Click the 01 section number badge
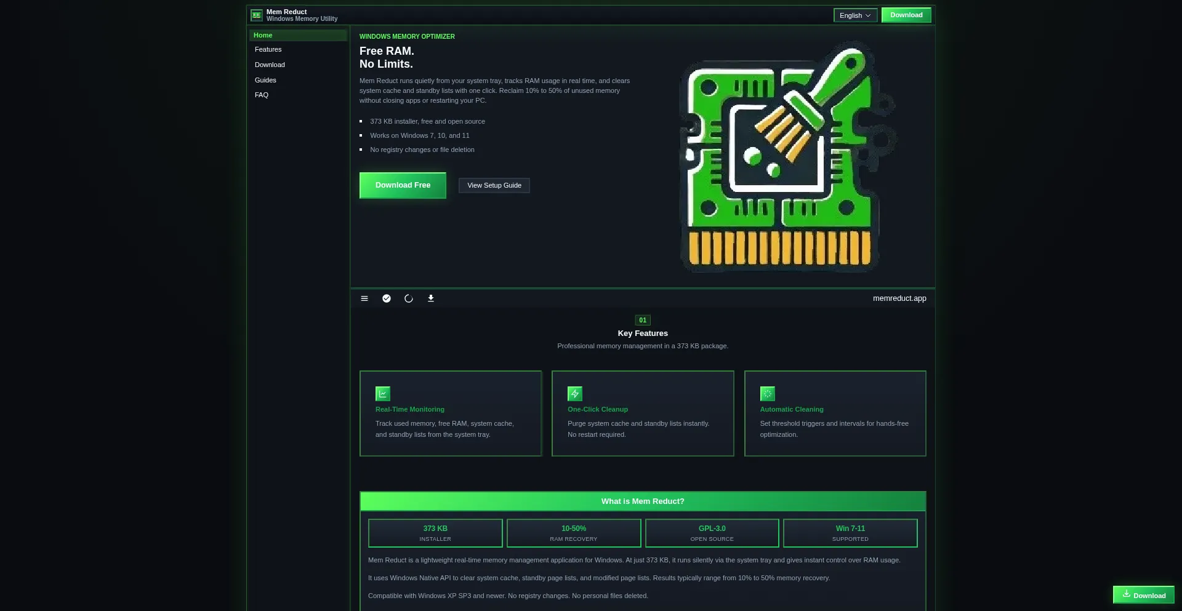Image resolution: width=1182 pixels, height=611 pixels. click(643, 320)
